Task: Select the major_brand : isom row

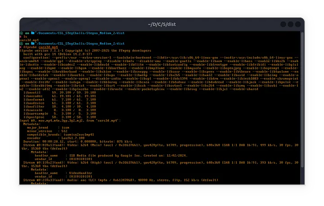Action: coord(48,128)
